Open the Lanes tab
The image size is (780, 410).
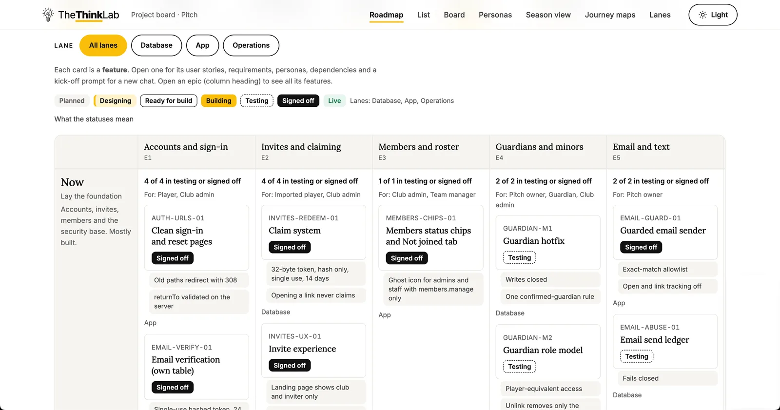click(x=660, y=15)
